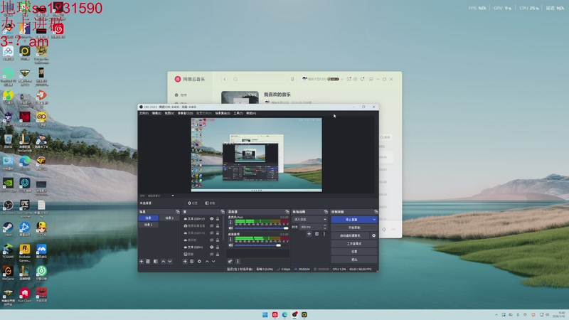Add a new source with plus icon
569x320 pixels.
click(185, 262)
